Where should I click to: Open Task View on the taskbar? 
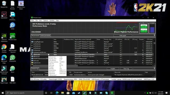click(x=51, y=93)
